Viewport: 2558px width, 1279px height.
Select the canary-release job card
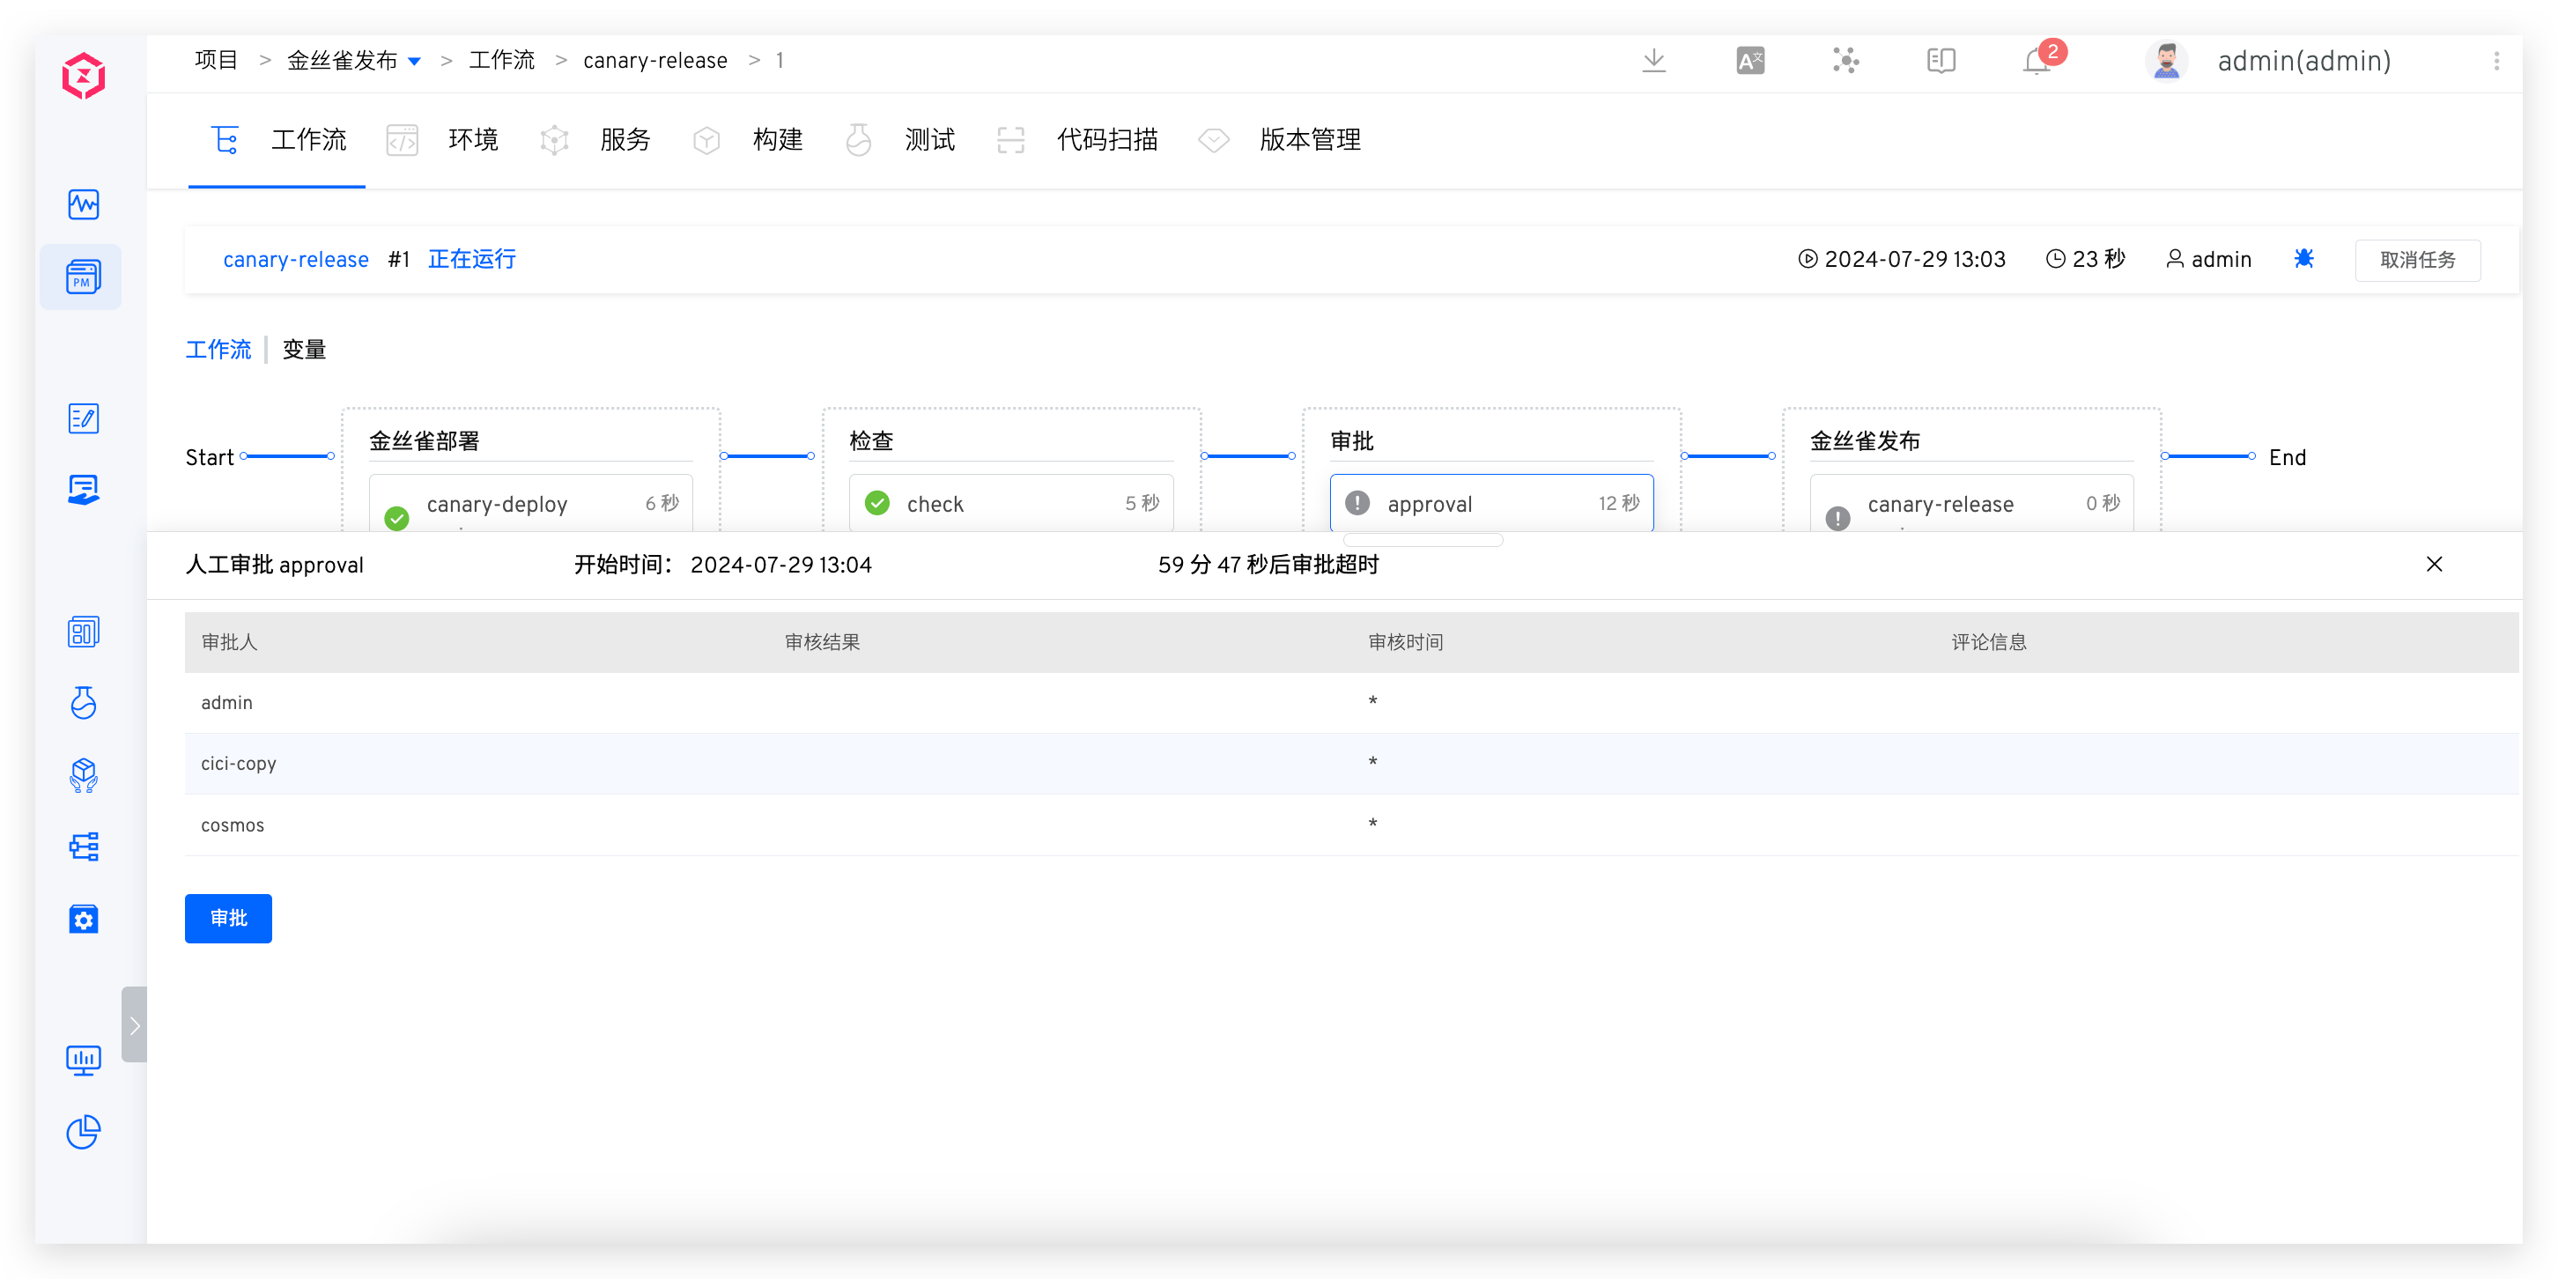(1972, 504)
